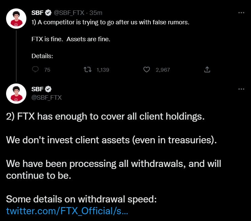
Task: Open the 35m timestamp link
Action: (x=96, y=13)
